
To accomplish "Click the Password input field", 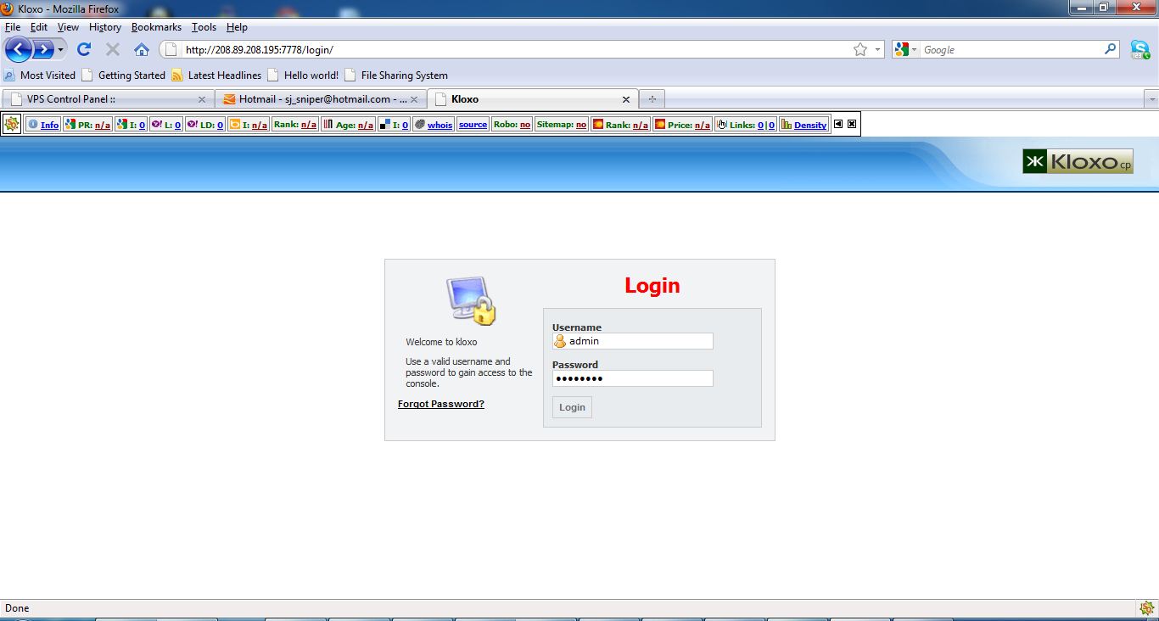I will coord(632,378).
